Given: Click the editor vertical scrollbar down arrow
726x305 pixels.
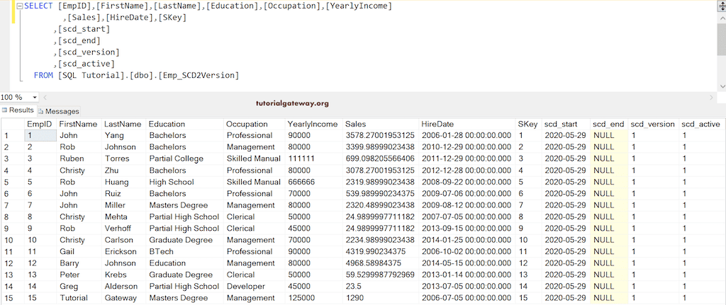Looking at the screenshot, I should 721,86.
